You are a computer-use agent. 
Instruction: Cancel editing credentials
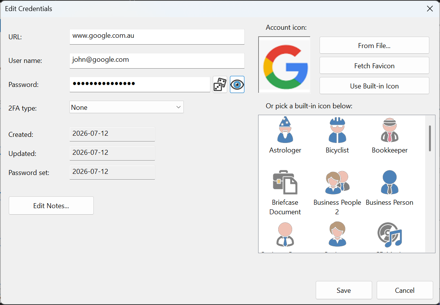405,291
